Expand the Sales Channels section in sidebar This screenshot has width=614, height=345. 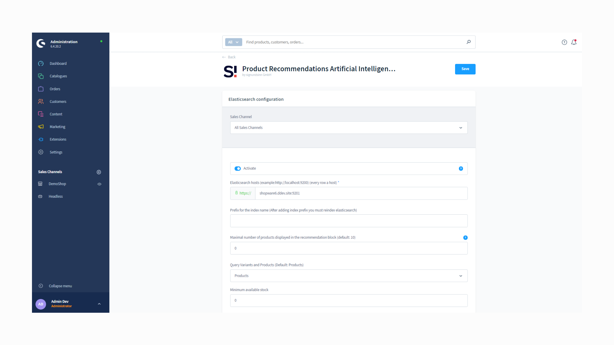coord(99,172)
